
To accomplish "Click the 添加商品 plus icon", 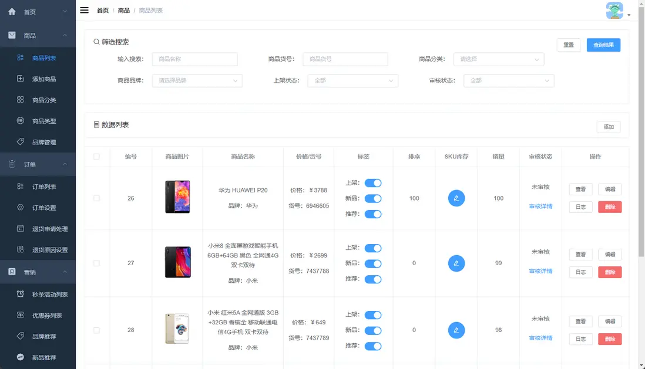I will pos(20,79).
